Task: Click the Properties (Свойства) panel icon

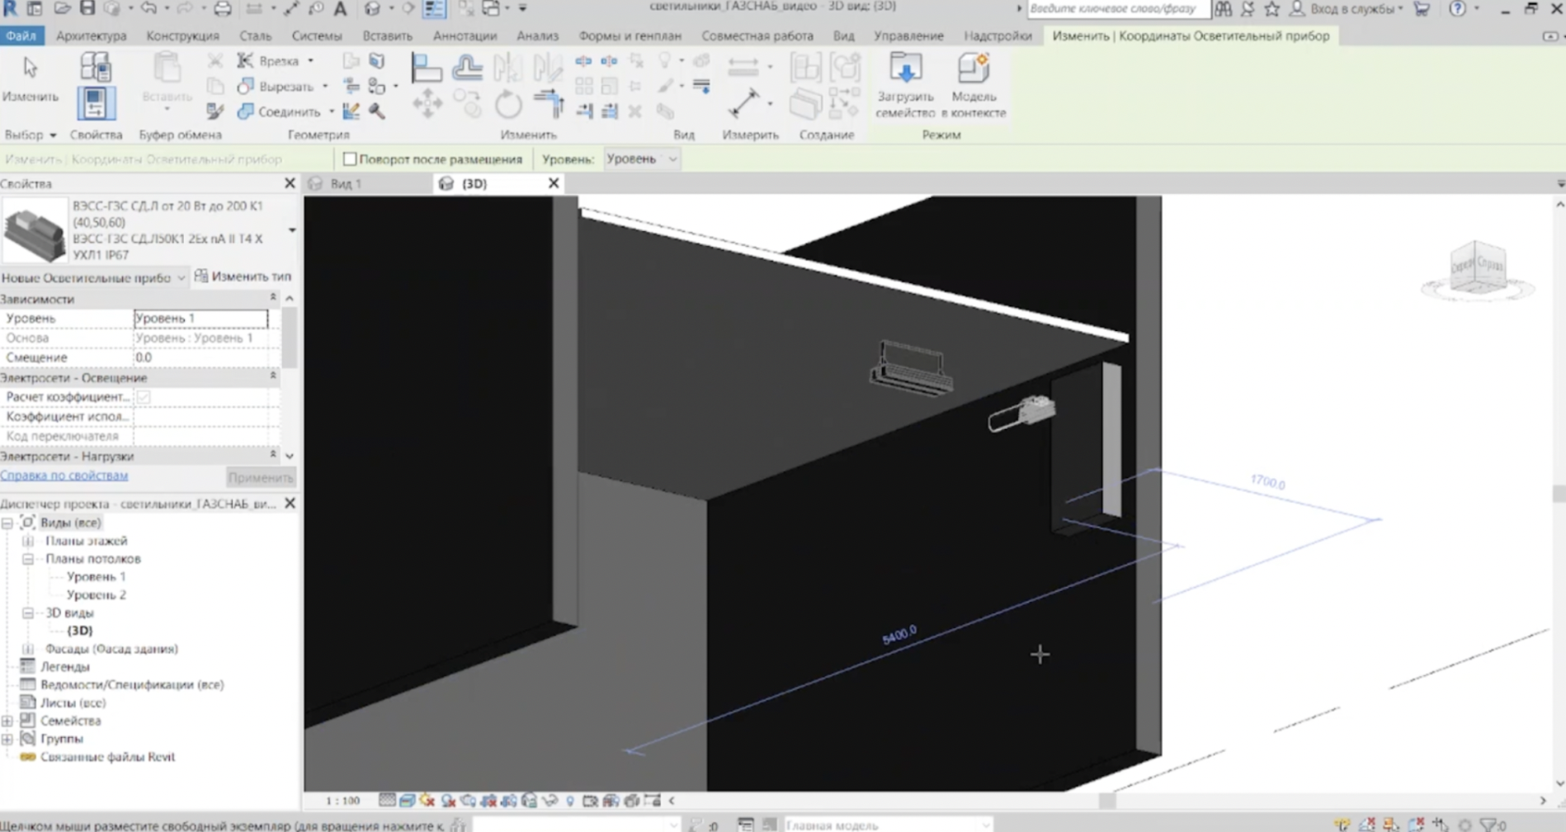Action: (x=96, y=104)
